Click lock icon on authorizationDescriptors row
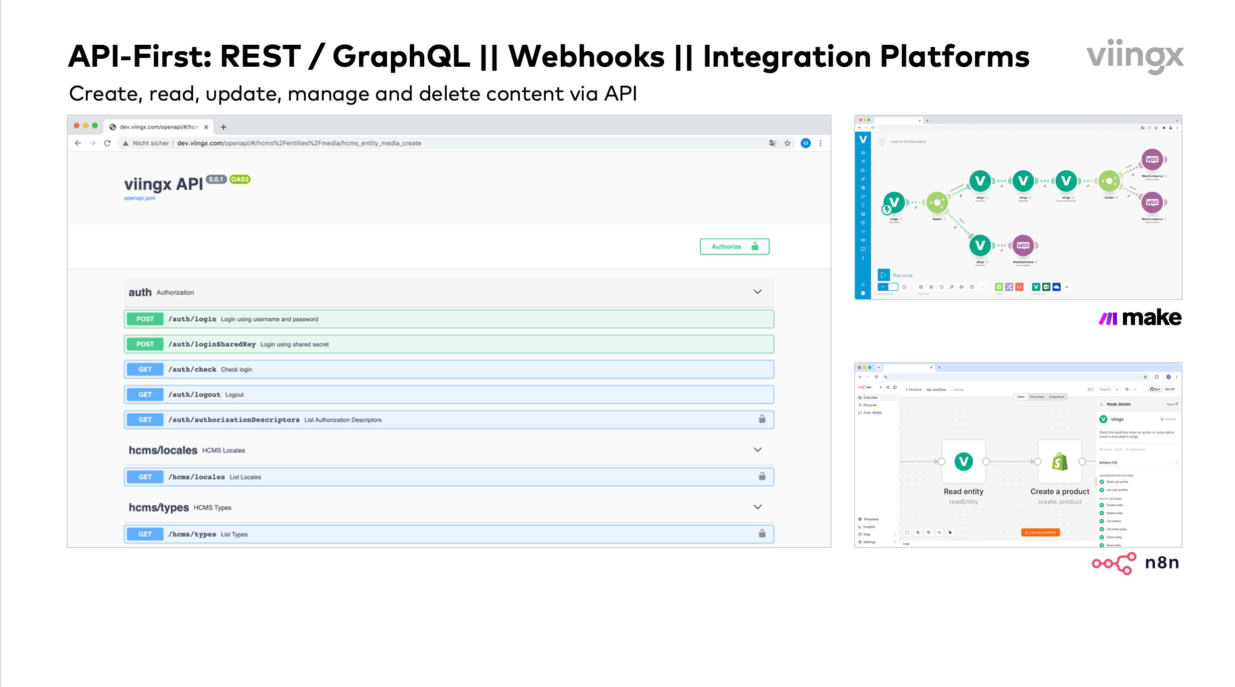The width and height of the screenshot is (1235, 687). pos(762,419)
